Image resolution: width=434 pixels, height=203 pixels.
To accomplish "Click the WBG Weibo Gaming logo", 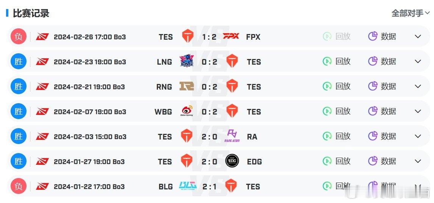I will coord(187,111).
